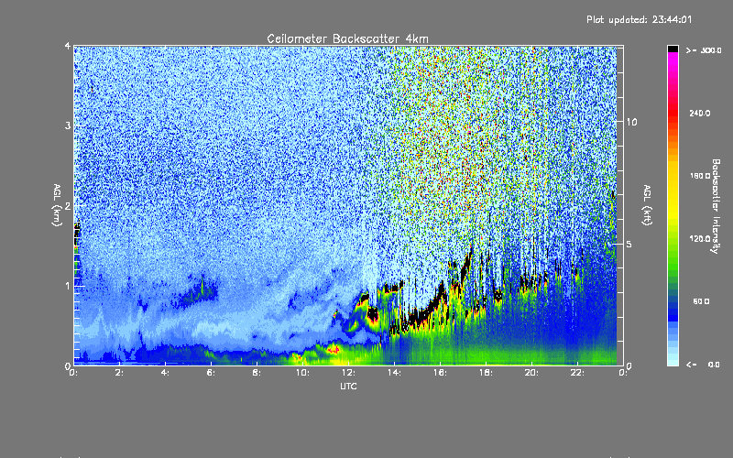The image size is (733, 458).
Task: Click the "8:" UTC tick label
Action: pyautogui.click(x=257, y=373)
